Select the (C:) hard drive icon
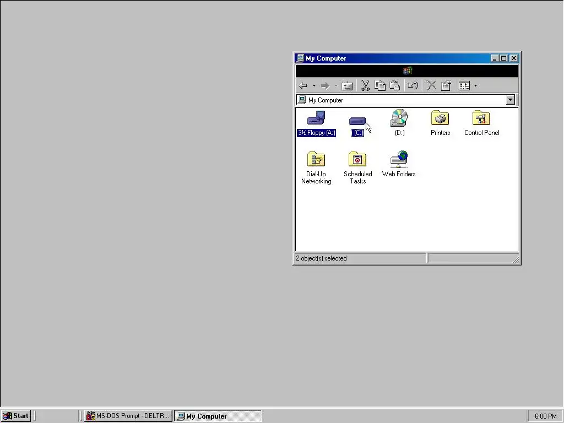 click(357, 126)
